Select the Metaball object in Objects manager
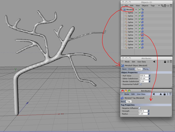 point(130,9)
